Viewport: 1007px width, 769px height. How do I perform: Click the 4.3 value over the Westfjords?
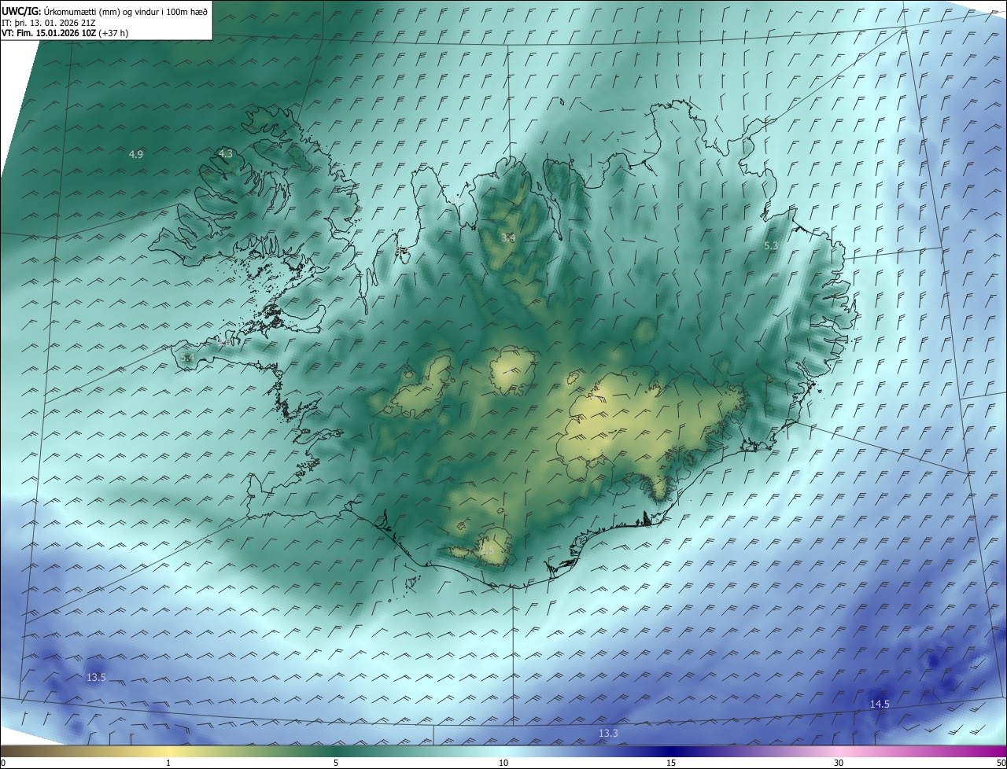pos(226,153)
